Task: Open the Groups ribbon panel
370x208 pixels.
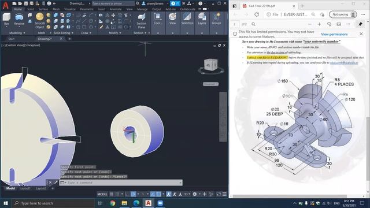Action: tap(216, 19)
